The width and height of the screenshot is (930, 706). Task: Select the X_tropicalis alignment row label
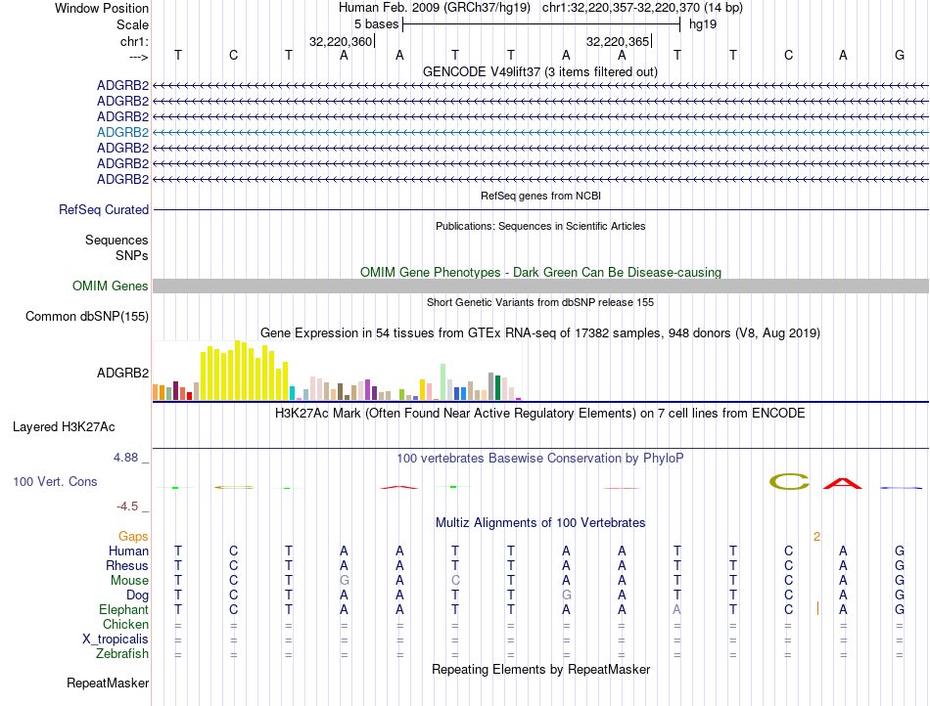coord(116,640)
